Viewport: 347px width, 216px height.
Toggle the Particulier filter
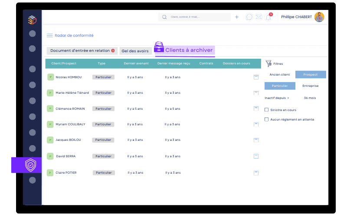click(x=280, y=86)
